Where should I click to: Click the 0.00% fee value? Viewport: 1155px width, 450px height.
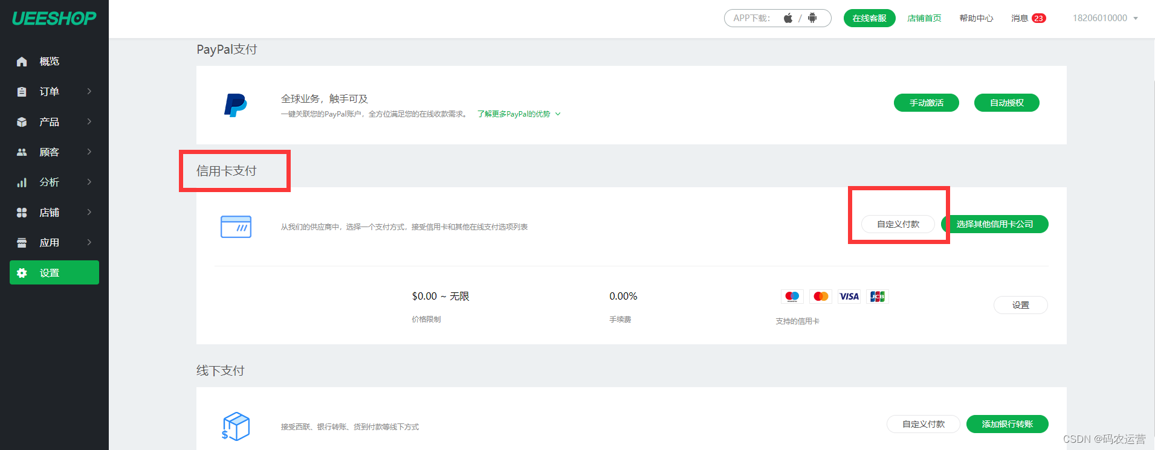[623, 296]
